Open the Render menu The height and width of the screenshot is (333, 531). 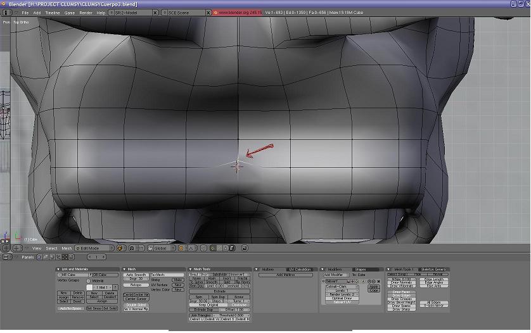(86, 13)
